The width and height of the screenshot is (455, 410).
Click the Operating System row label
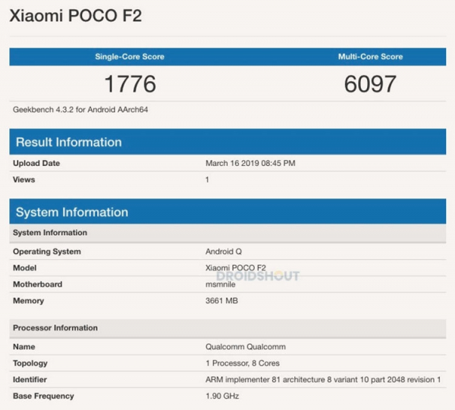(47, 252)
